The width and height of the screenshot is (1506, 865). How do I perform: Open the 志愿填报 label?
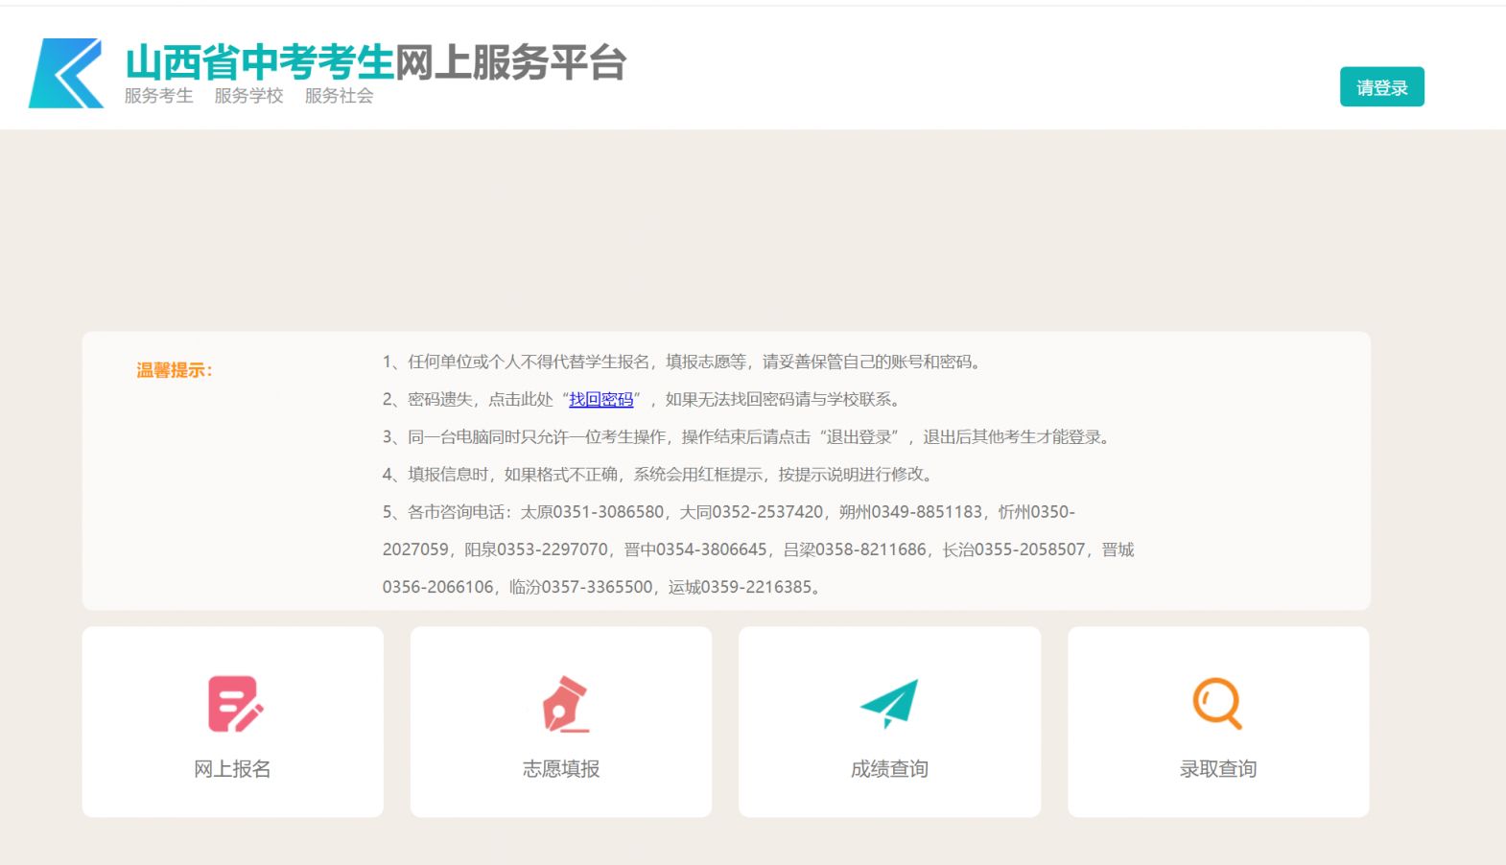[561, 769]
